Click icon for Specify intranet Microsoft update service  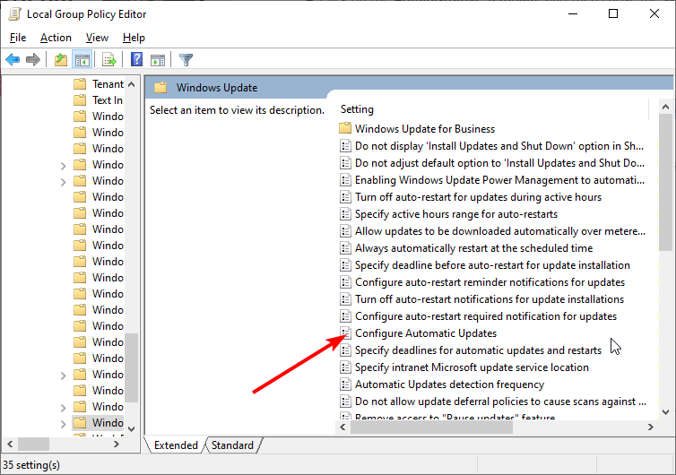(x=345, y=367)
